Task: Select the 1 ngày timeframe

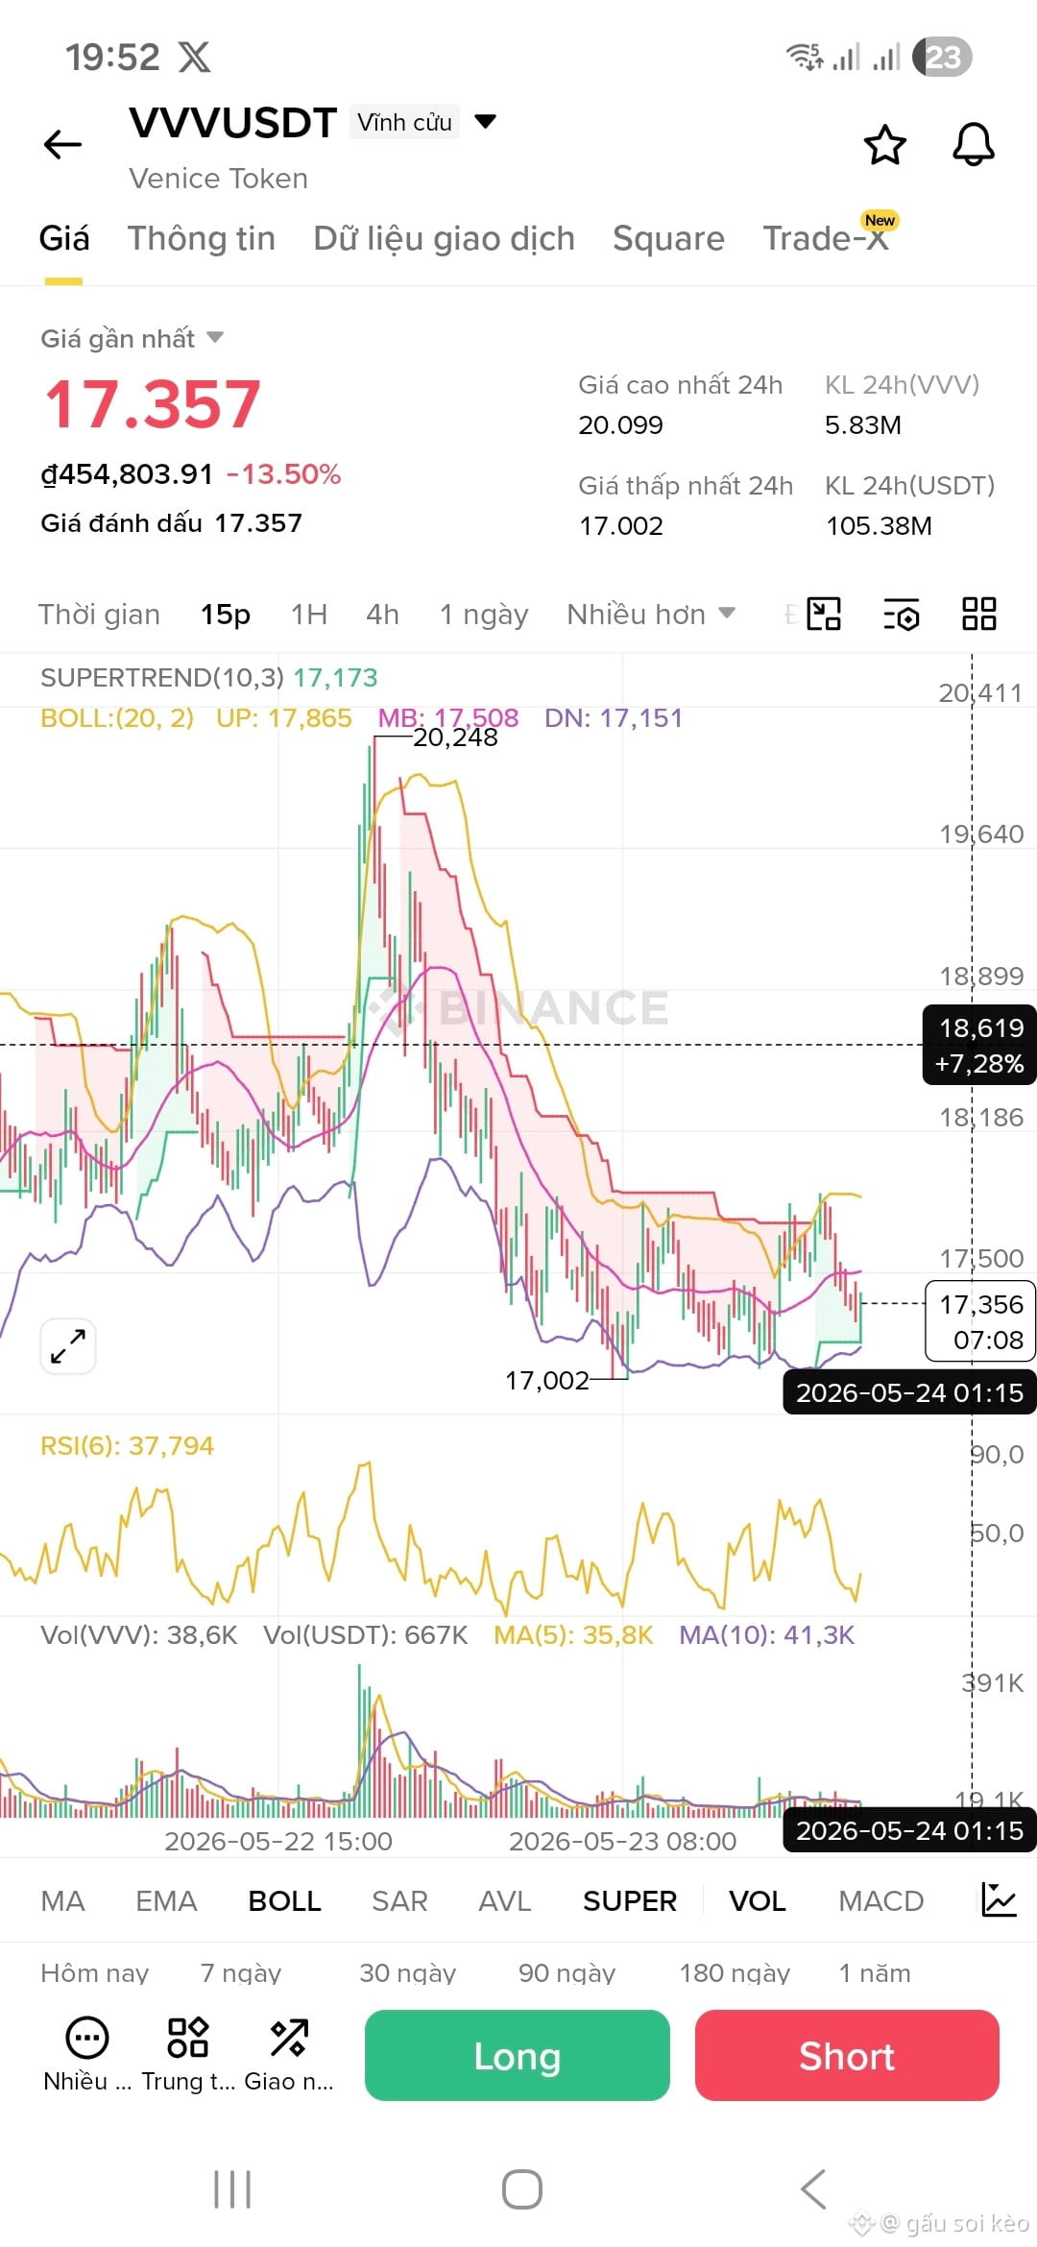Action: pos(484,615)
